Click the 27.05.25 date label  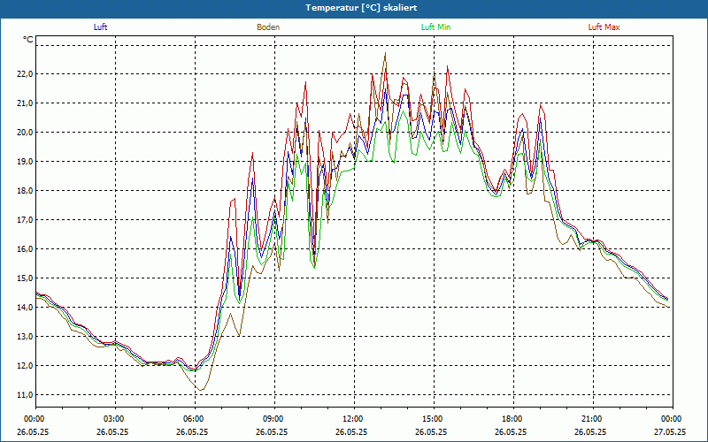(671, 431)
